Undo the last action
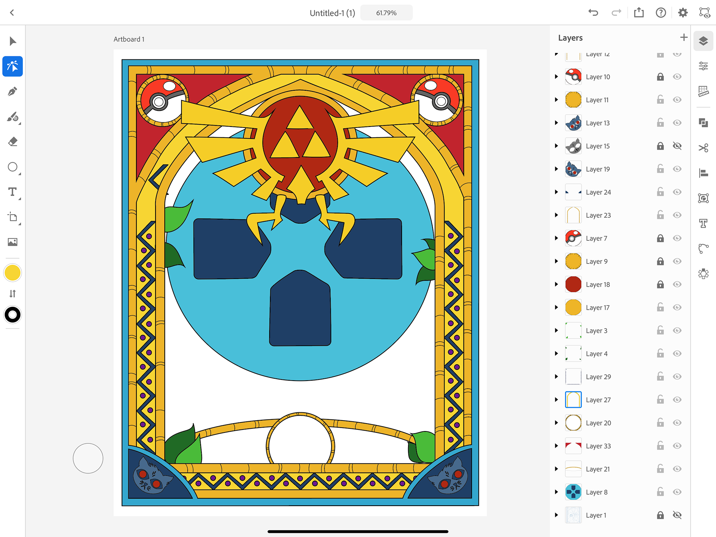 pyautogui.click(x=593, y=13)
